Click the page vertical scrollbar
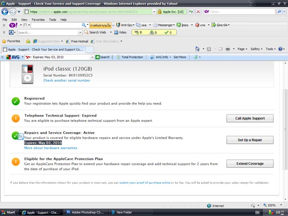Screen dimensions: 288x216 click(x=285, y=129)
